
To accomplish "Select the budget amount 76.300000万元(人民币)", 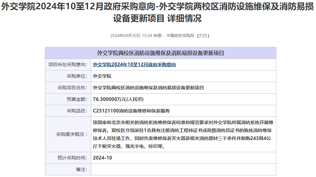I will (x=118, y=99).
